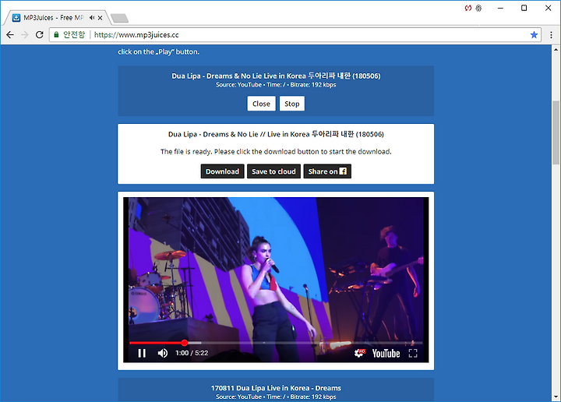Viewport: 561px width, 402px height.
Task: Close the Dua Lipa result panel
Action: (x=261, y=104)
